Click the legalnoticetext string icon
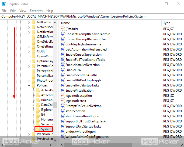184x147 pixels. [x=63, y=101]
